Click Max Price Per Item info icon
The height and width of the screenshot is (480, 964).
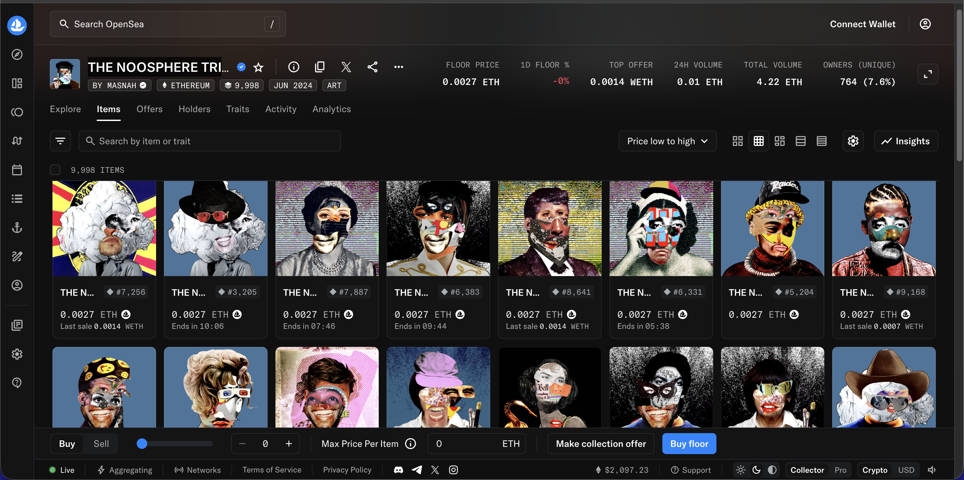(410, 444)
